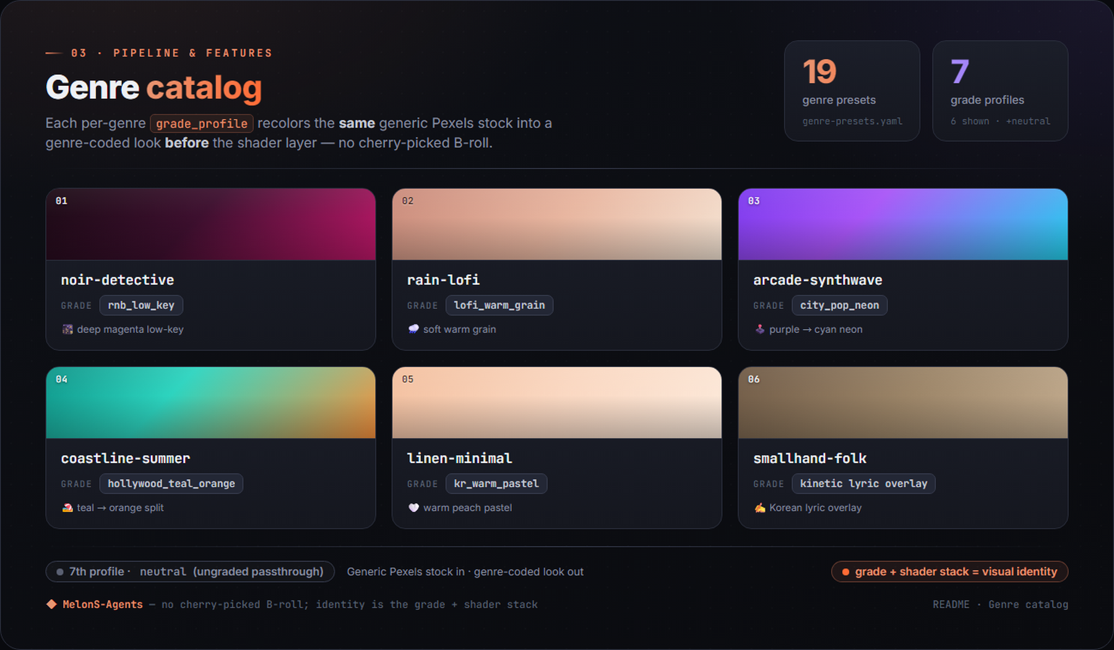Click the 'soft warm grain' description
Screen dimensions: 1114x650
pyautogui.click(x=459, y=329)
